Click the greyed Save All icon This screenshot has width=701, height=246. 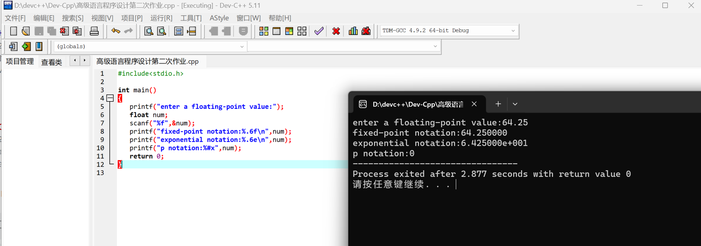52,31
